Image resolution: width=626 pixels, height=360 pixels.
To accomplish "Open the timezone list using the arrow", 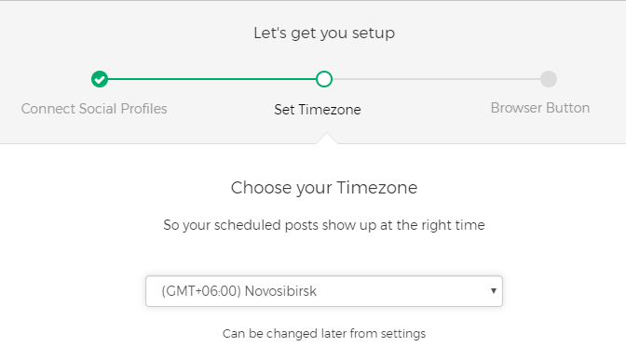I will 494,290.
